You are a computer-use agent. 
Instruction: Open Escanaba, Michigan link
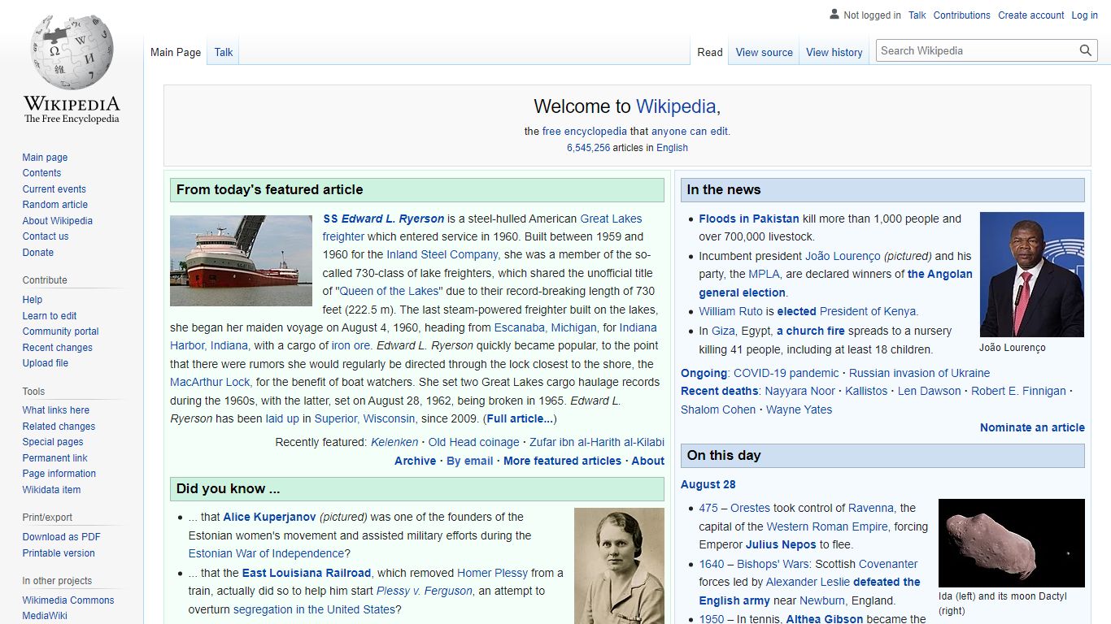click(546, 327)
